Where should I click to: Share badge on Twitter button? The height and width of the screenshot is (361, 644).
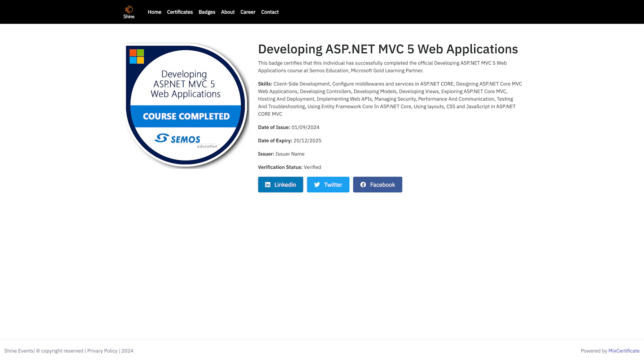pyautogui.click(x=328, y=185)
